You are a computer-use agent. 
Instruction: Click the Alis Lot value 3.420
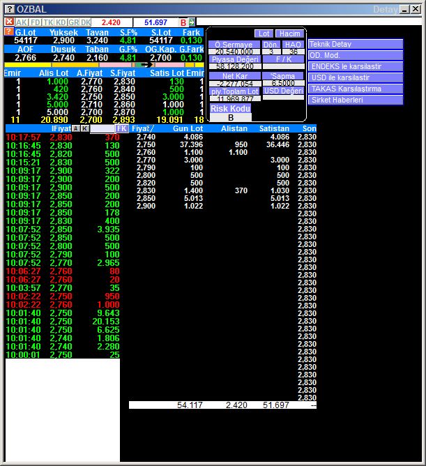(57, 97)
